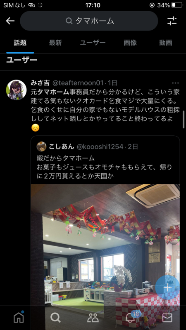Open more options on みさ吉 tweet
The width and height of the screenshot is (186, 330).
(x=175, y=83)
